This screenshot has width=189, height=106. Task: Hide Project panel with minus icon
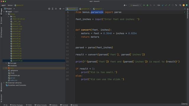(x=63, y=9)
